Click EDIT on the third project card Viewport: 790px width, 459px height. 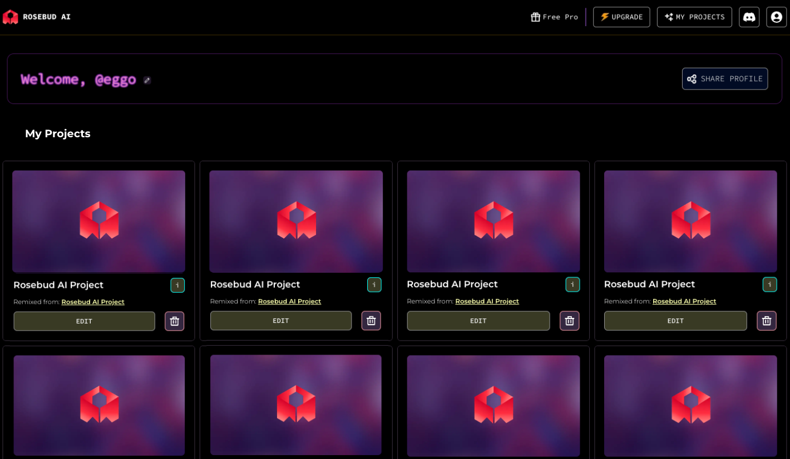478,321
